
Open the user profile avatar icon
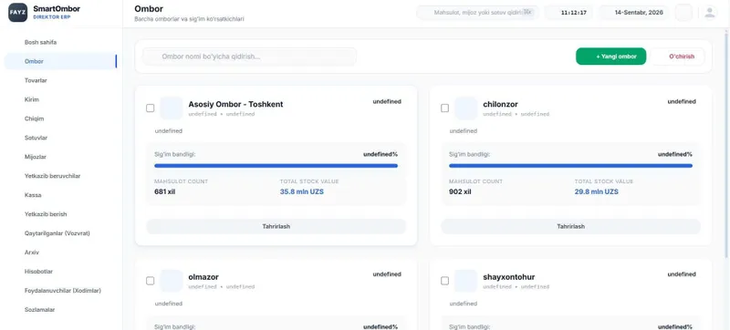coord(710,13)
